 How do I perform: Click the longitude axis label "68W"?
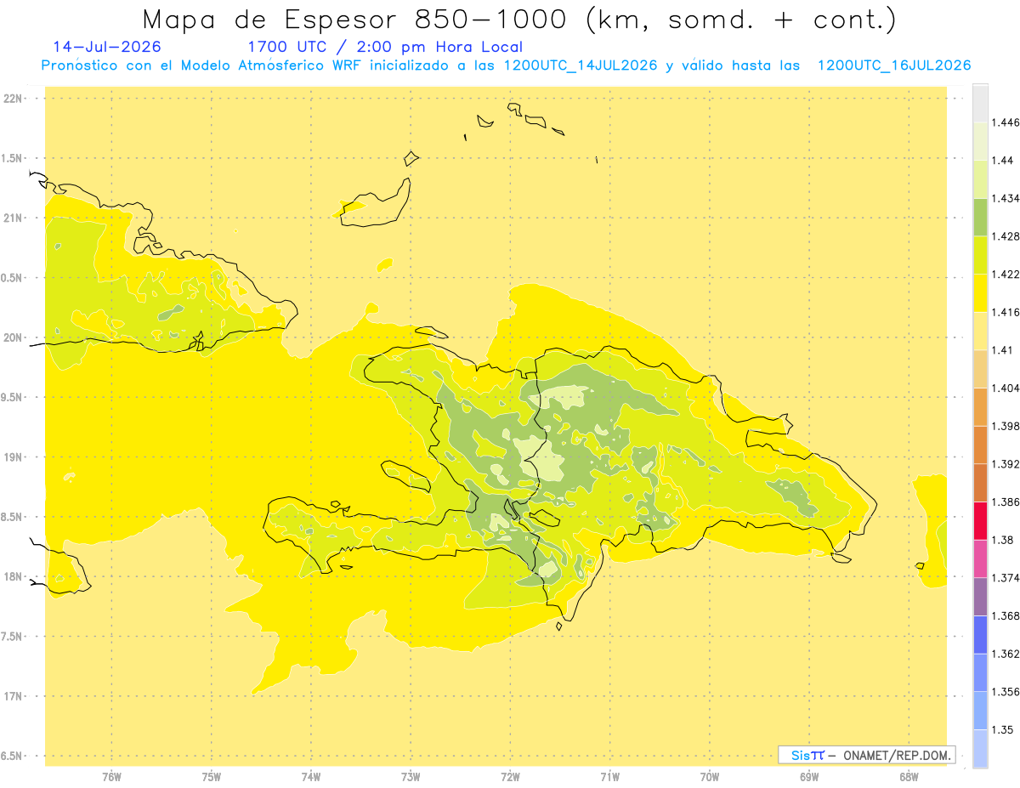pyautogui.click(x=909, y=777)
